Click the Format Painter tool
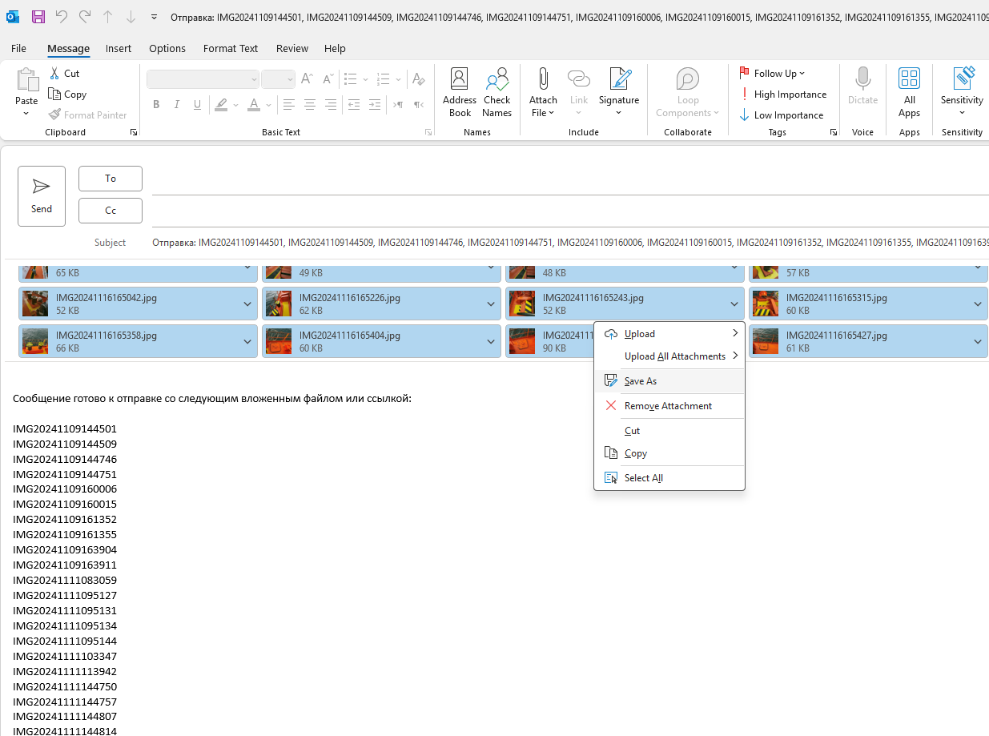 (x=87, y=115)
